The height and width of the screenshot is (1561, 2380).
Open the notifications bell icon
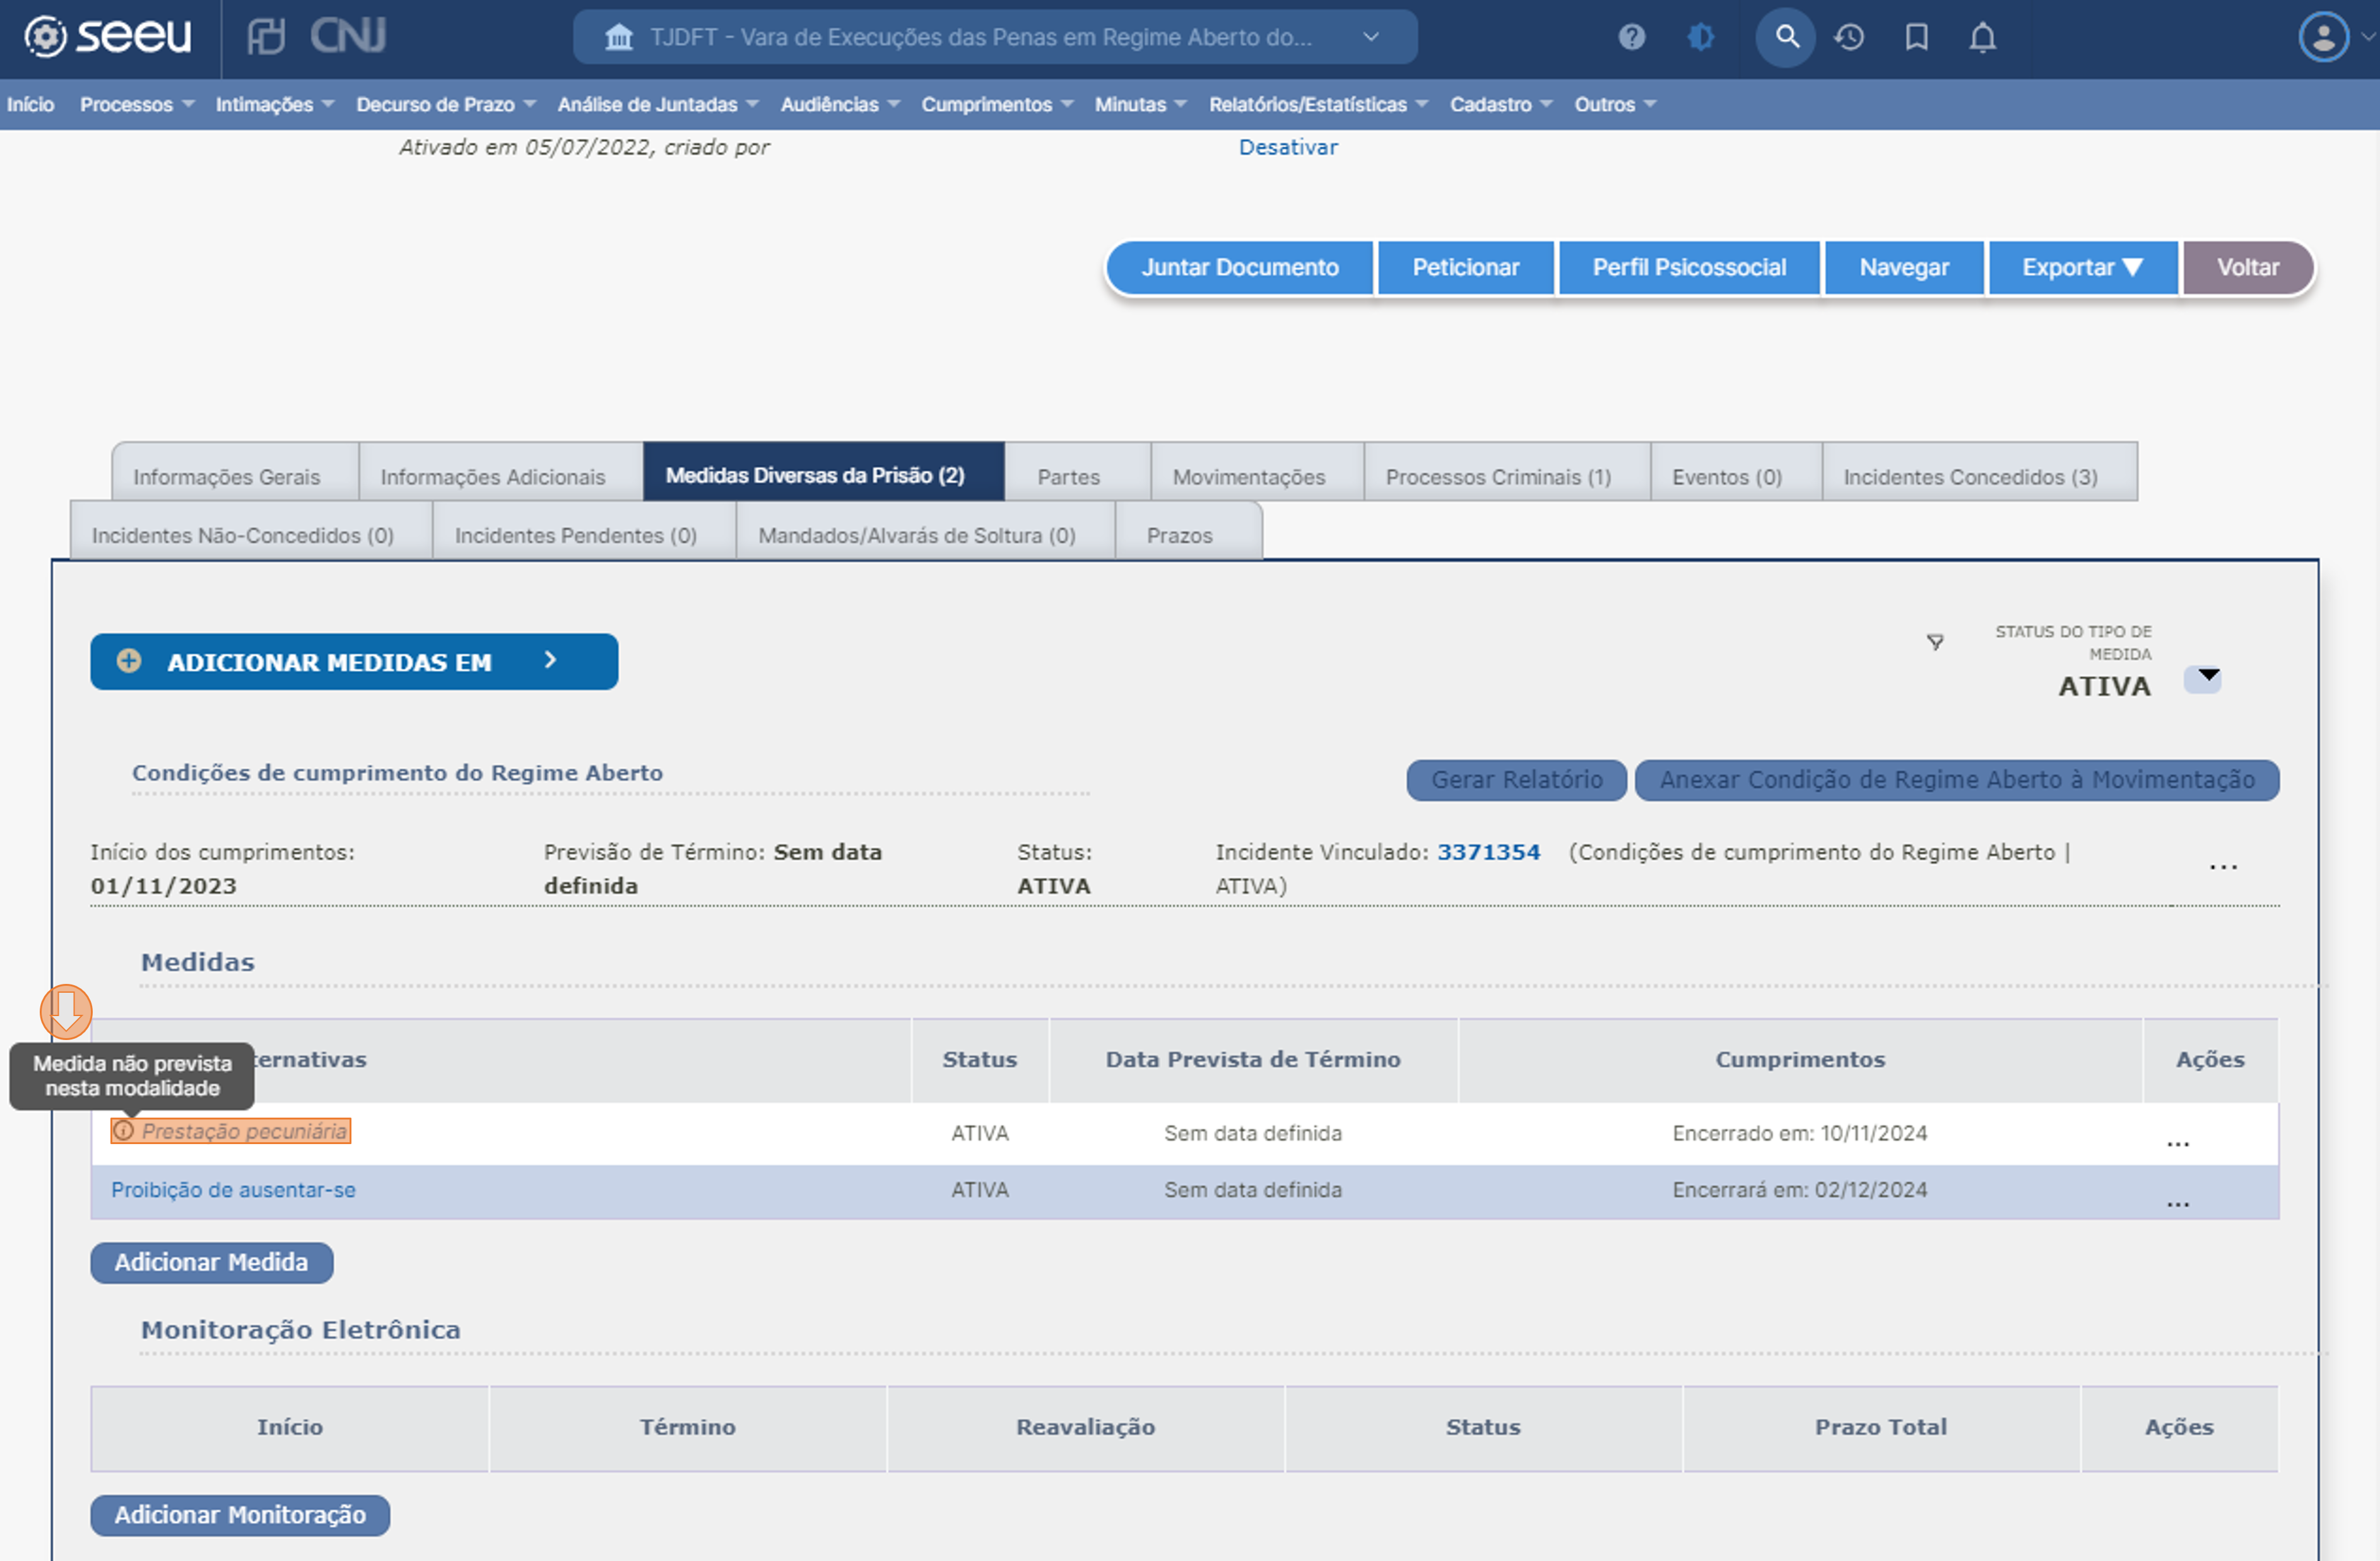coord(1982,38)
